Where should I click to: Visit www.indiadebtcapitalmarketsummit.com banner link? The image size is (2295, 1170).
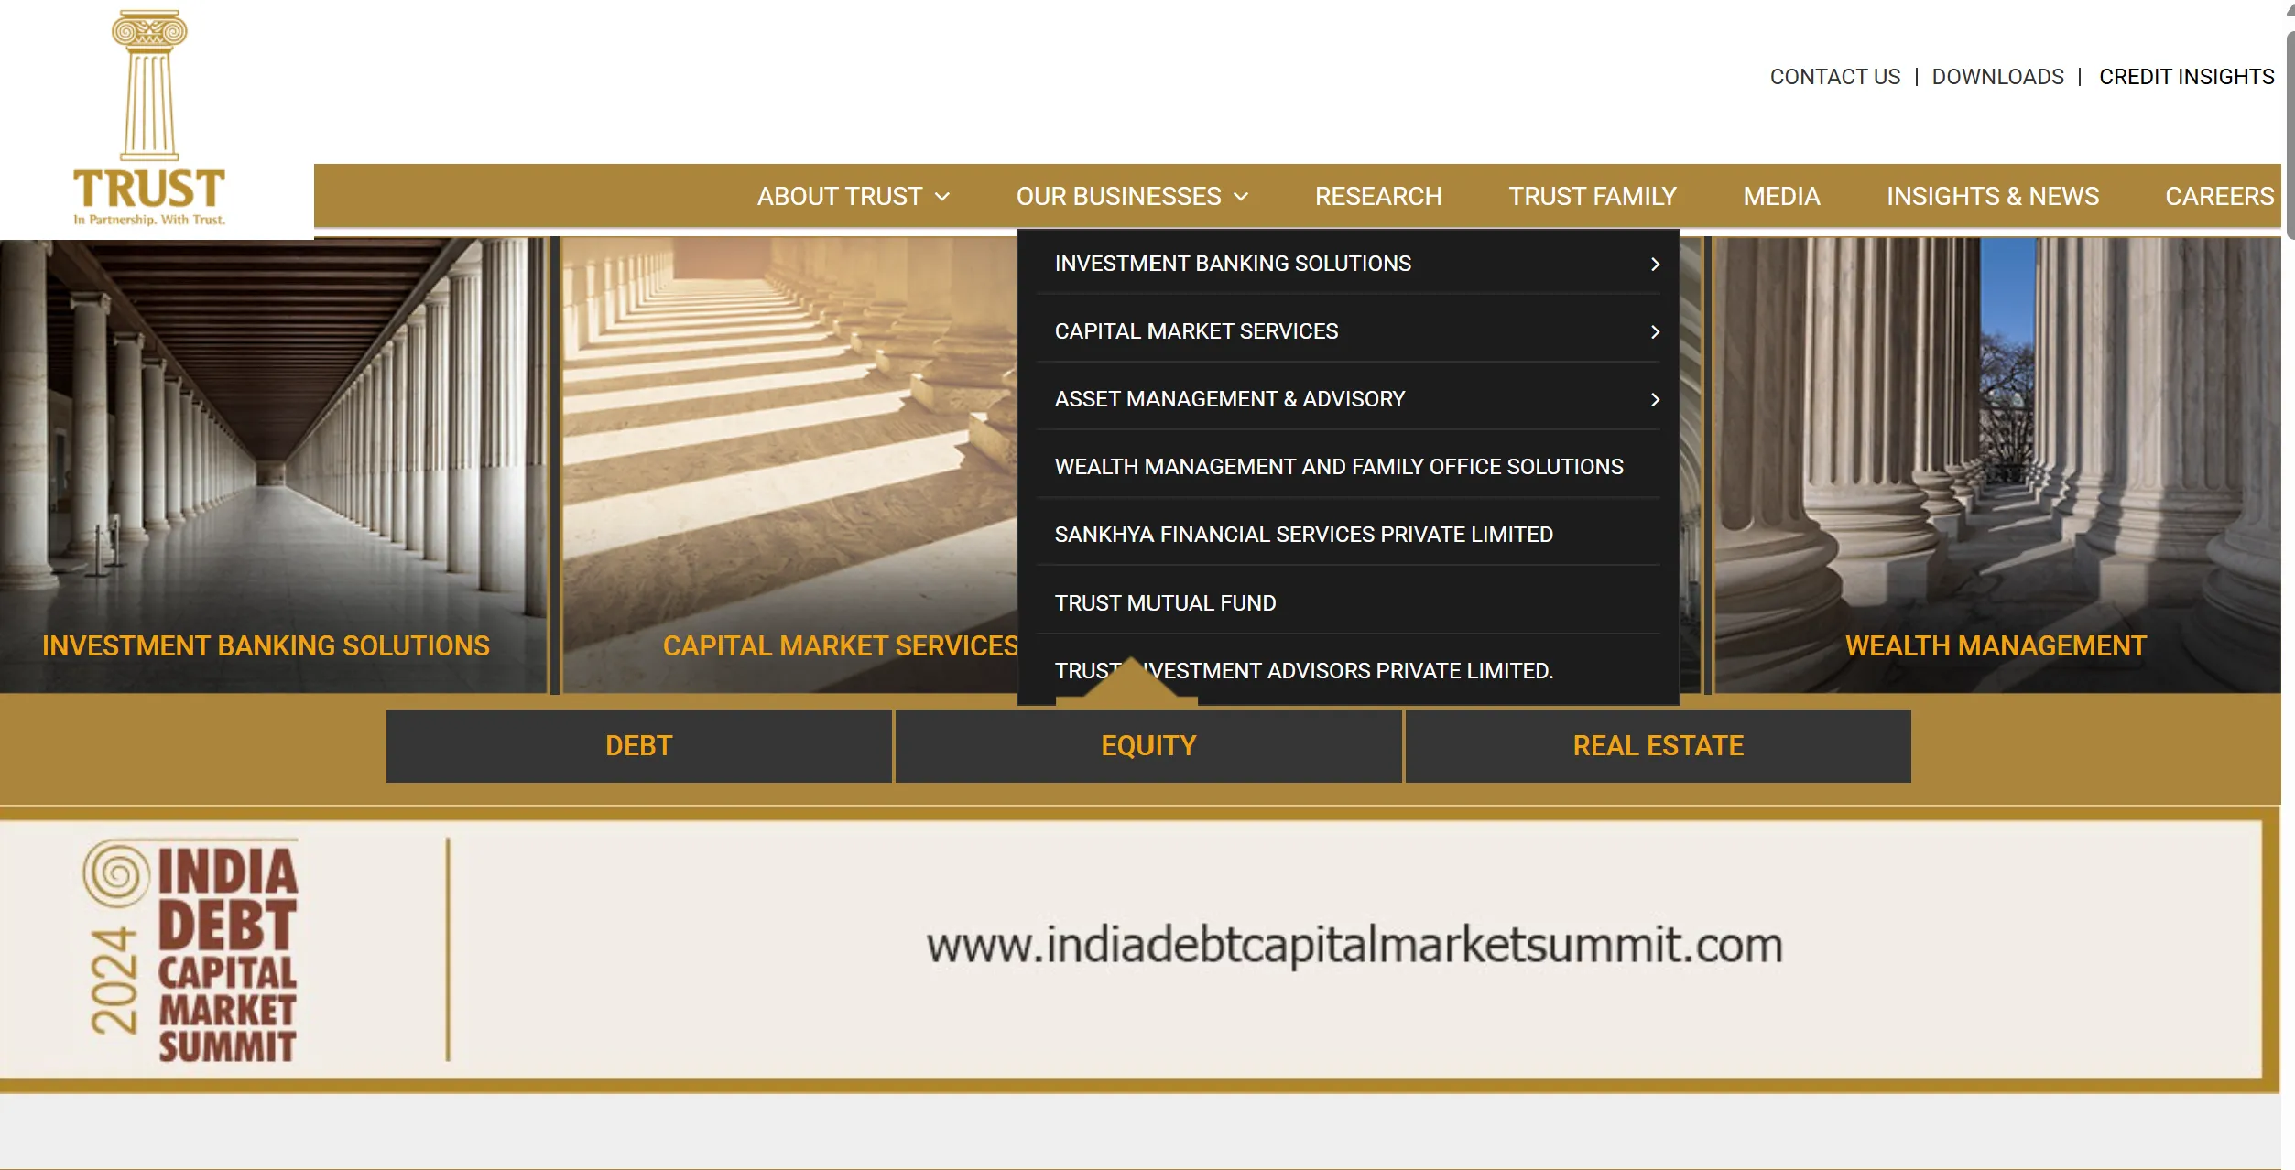(x=1354, y=946)
